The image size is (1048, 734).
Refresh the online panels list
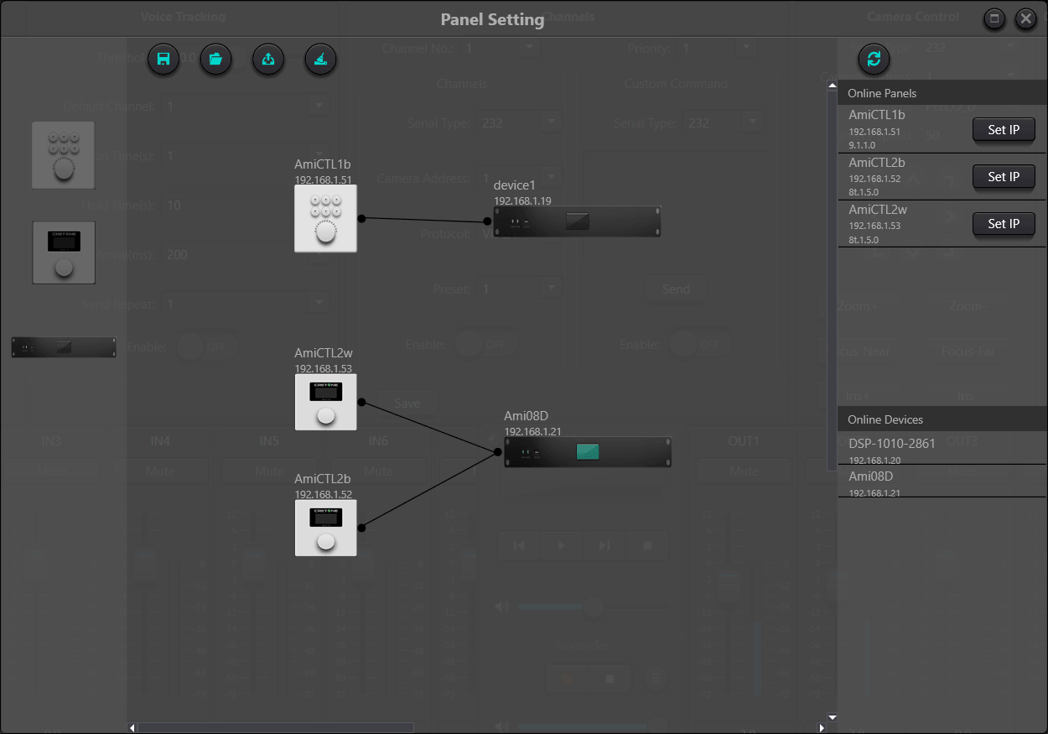pos(874,59)
